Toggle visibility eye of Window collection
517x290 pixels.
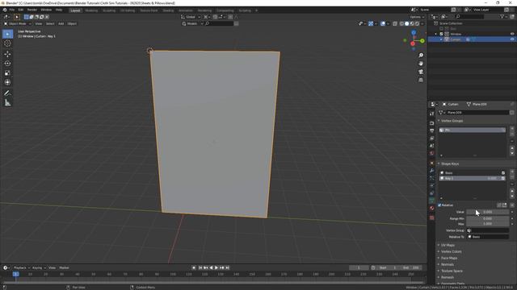(x=512, y=34)
